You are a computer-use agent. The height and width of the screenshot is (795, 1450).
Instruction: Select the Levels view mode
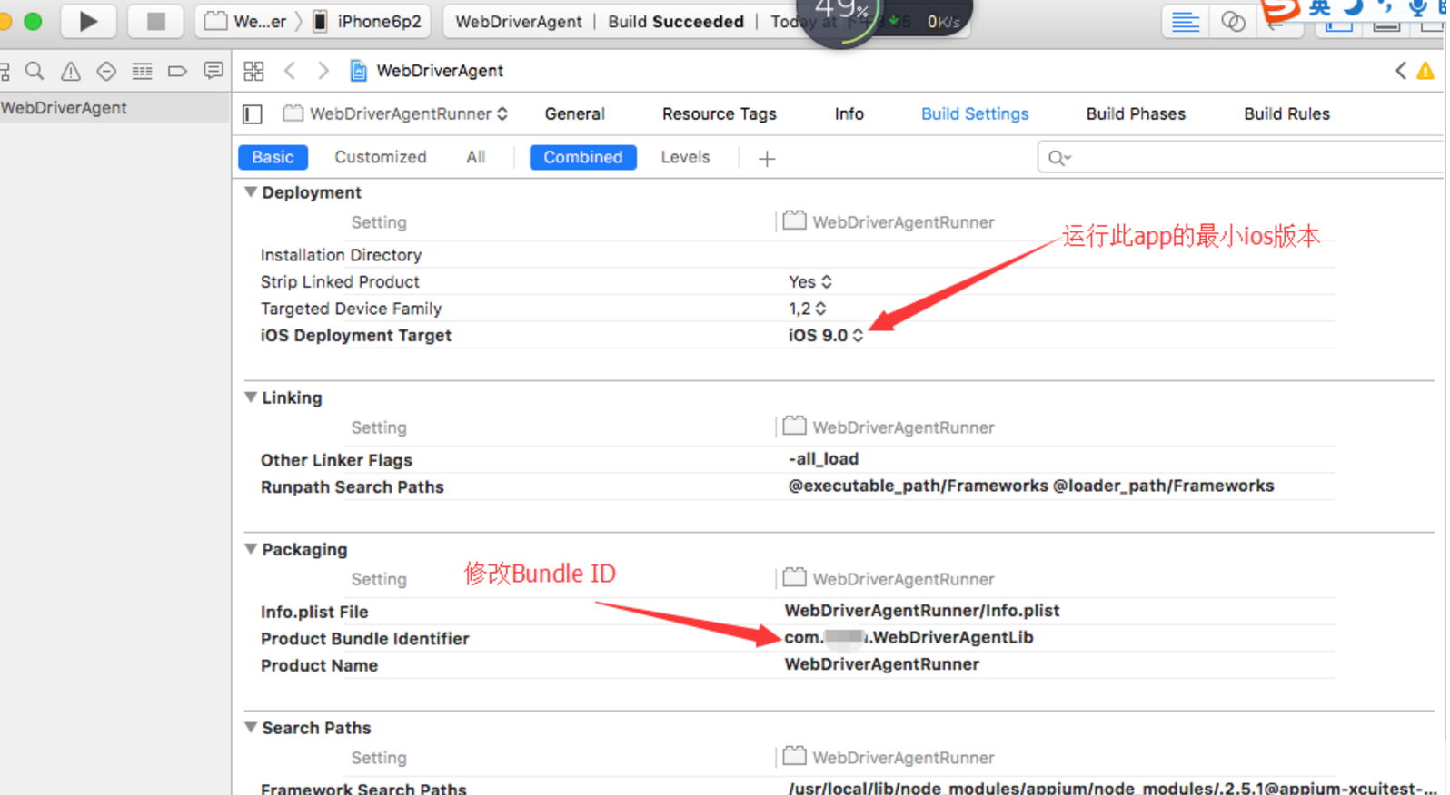[685, 157]
